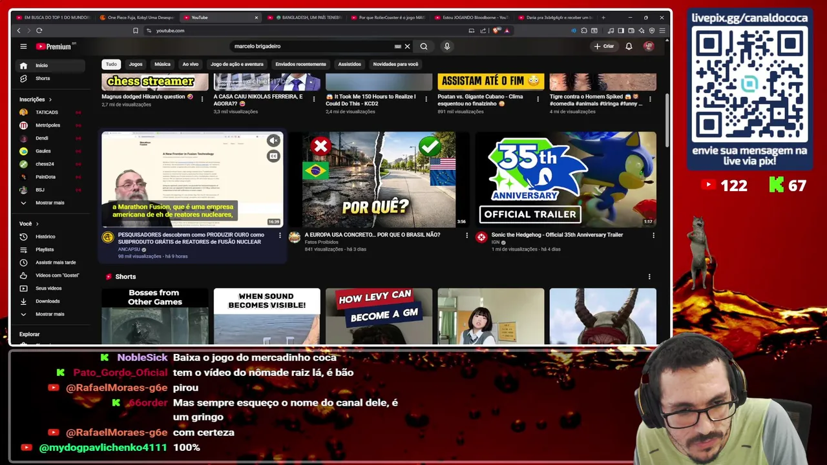Open the on-screen keyboard icon in search

pos(398,46)
